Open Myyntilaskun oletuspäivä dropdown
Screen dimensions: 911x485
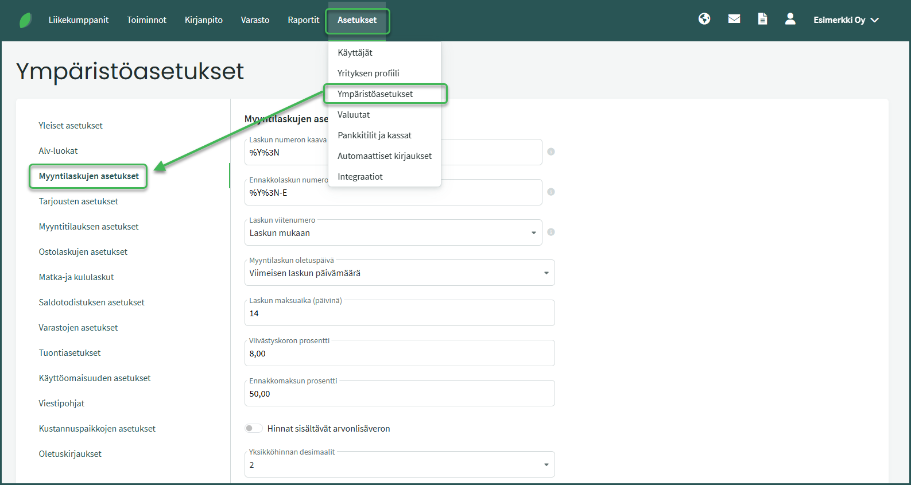pyautogui.click(x=546, y=273)
